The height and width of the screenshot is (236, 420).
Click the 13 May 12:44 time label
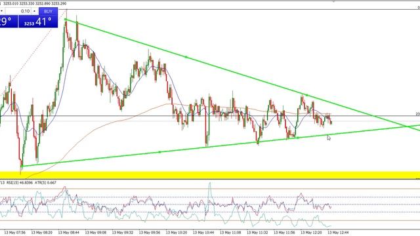click(339, 233)
